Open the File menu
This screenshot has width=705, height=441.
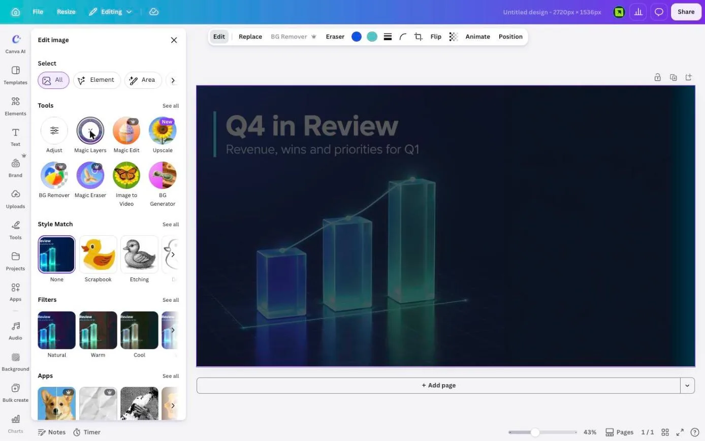point(38,12)
